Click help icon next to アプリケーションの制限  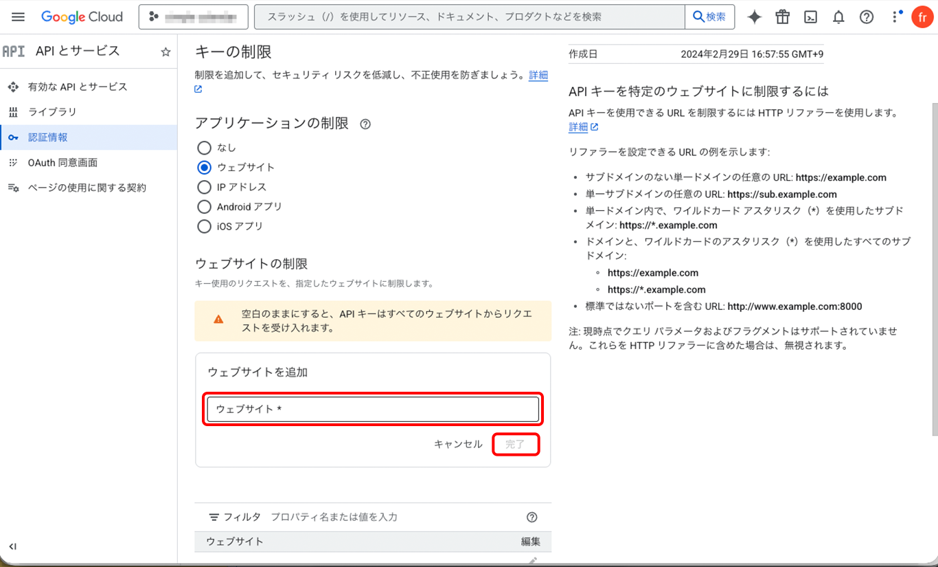click(365, 124)
